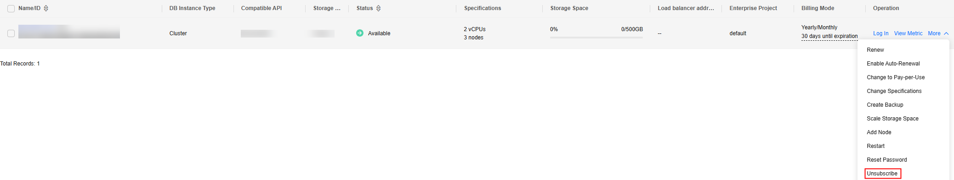The image size is (954, 180).
Task: Click the highlighted Unsubscribe option
Action: [x=882, y=174]
